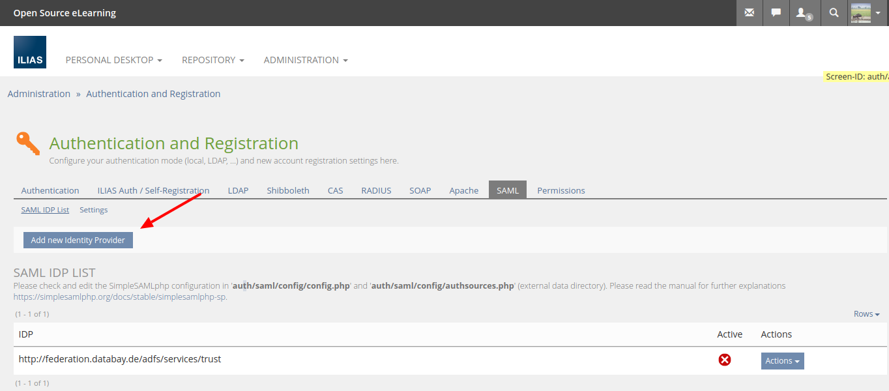Click the search magnifier icon
This screenshot has height=391, width=889.
(x=834, y=12)
